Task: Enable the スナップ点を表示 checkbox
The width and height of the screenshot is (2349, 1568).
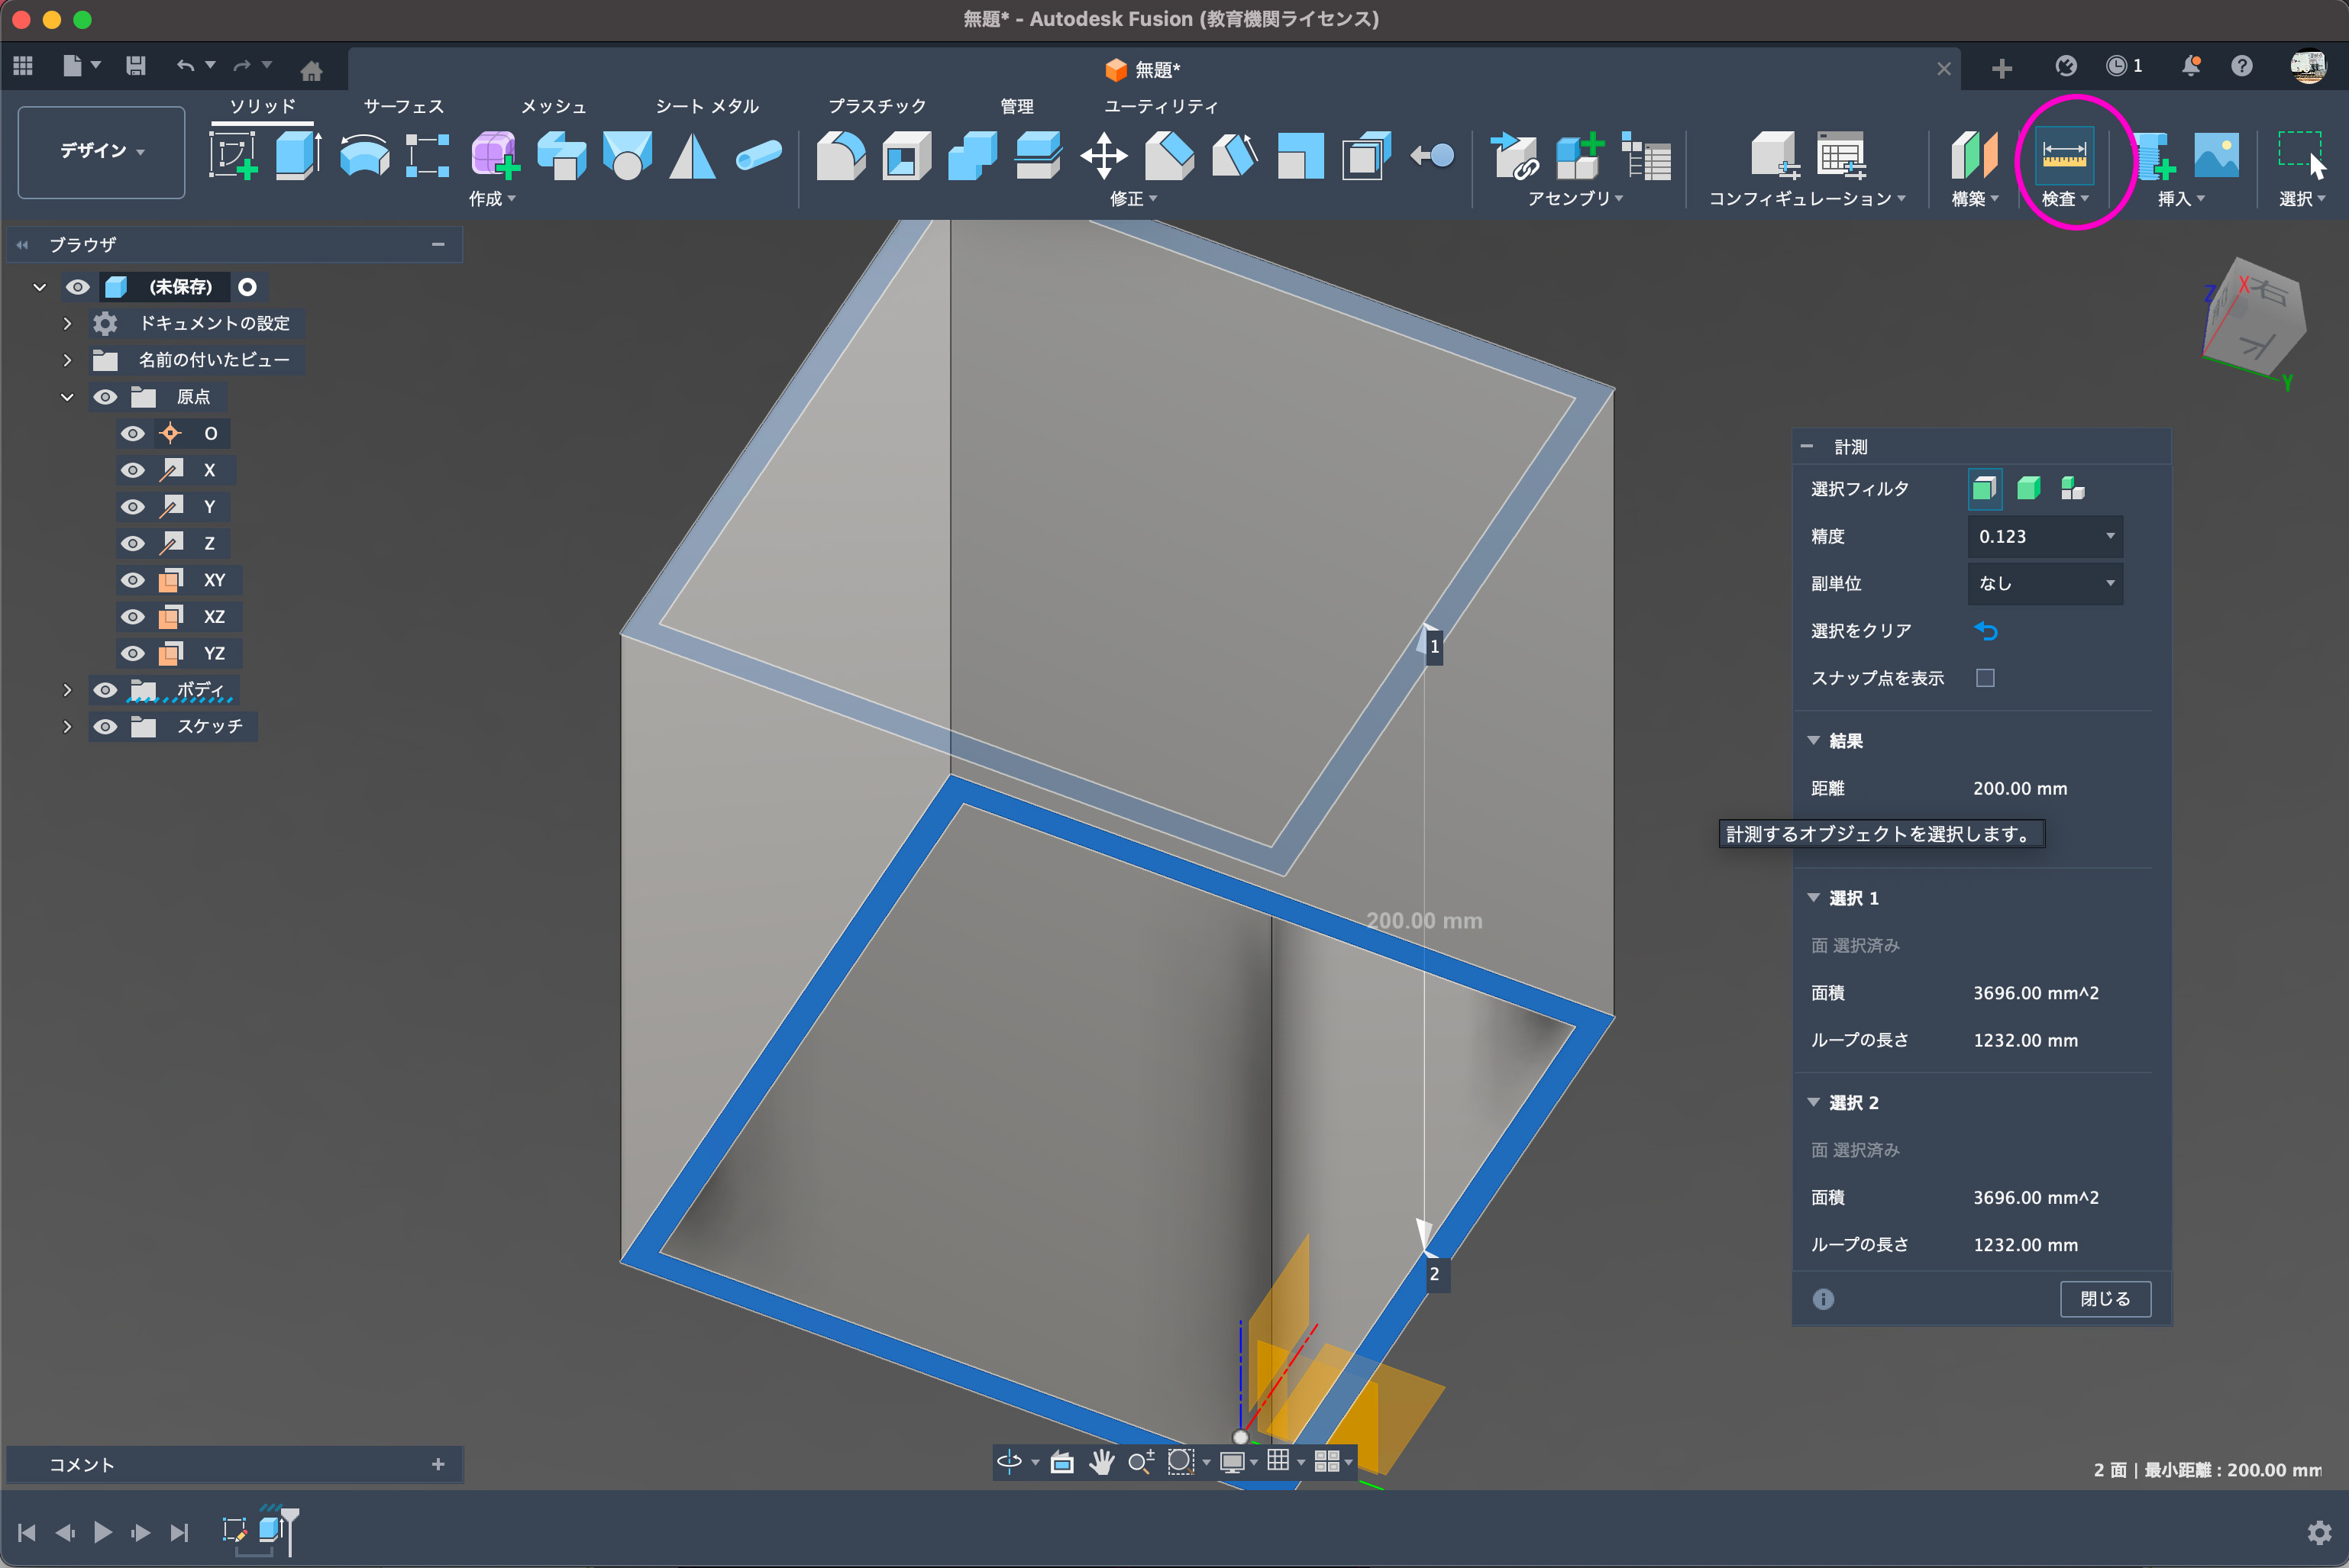Action: 1986,678
